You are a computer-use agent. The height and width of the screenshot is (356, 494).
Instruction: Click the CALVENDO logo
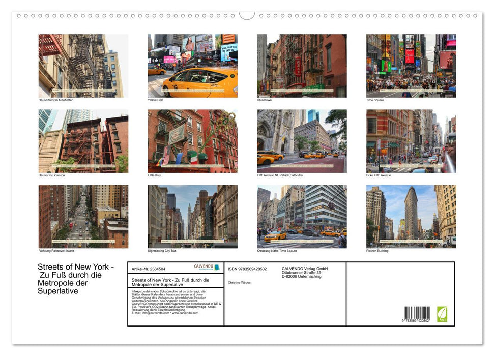pyautogui.click(x=207, y=267)
